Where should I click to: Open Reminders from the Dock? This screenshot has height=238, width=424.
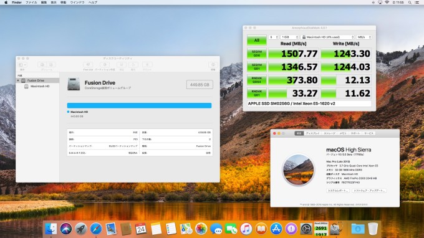click(x=171, y=229)
